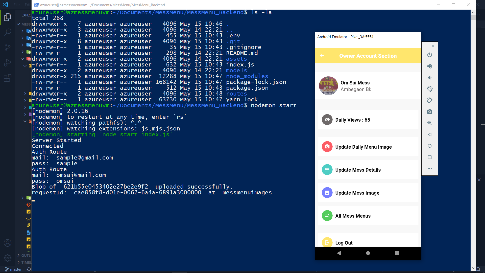
Task: Click the master branch in status bar
Action: tap(13, 269)
